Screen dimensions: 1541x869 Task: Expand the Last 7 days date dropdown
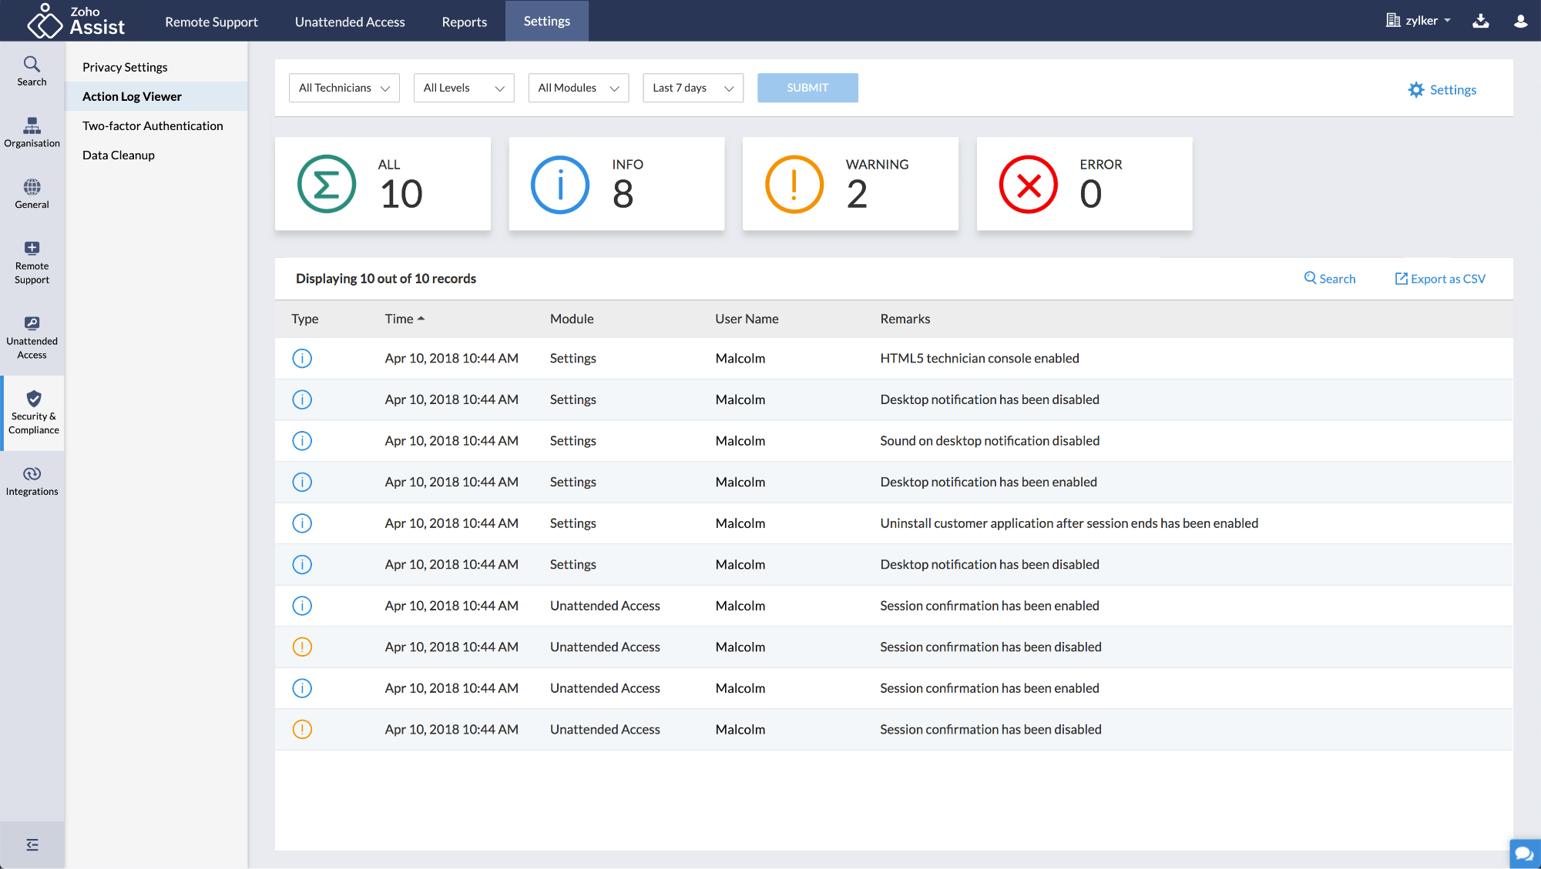click(x=692, y=88)
